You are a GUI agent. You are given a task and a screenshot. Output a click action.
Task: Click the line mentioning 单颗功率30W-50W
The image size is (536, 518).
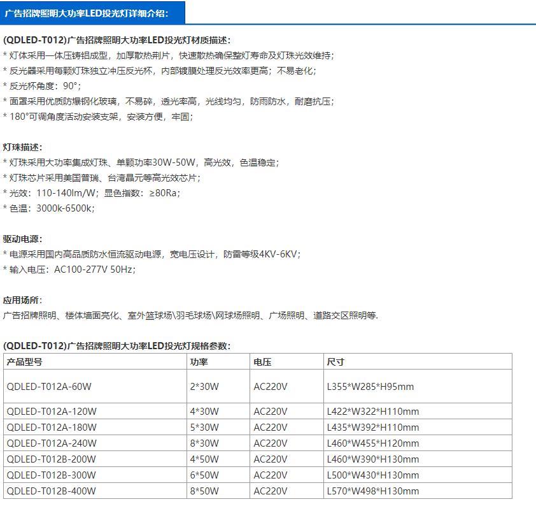141,162
